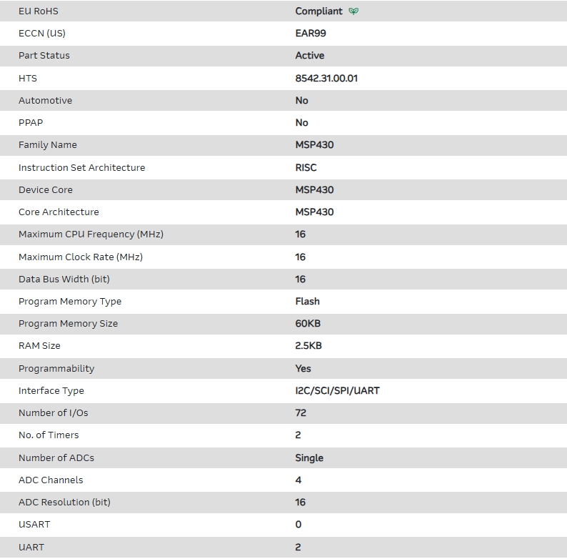This screenshot has width=567, height=559.
Task: Select the HTS code 8542.31.00.01
Action: pos(326,78)
